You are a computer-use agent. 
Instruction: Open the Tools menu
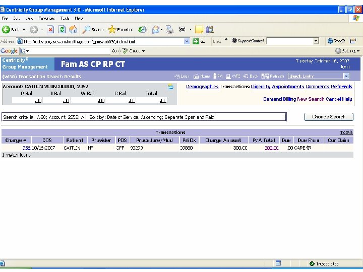(65, 18)
